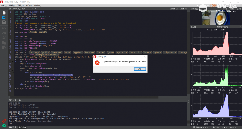Click the editor horizontal scrollbar thumb
This screenshot has height=129, width=242.
85,97
